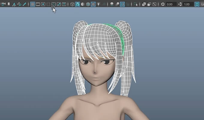Toggle isolate select for selection
The image size is (204, 120).
[x=136, y=4]
